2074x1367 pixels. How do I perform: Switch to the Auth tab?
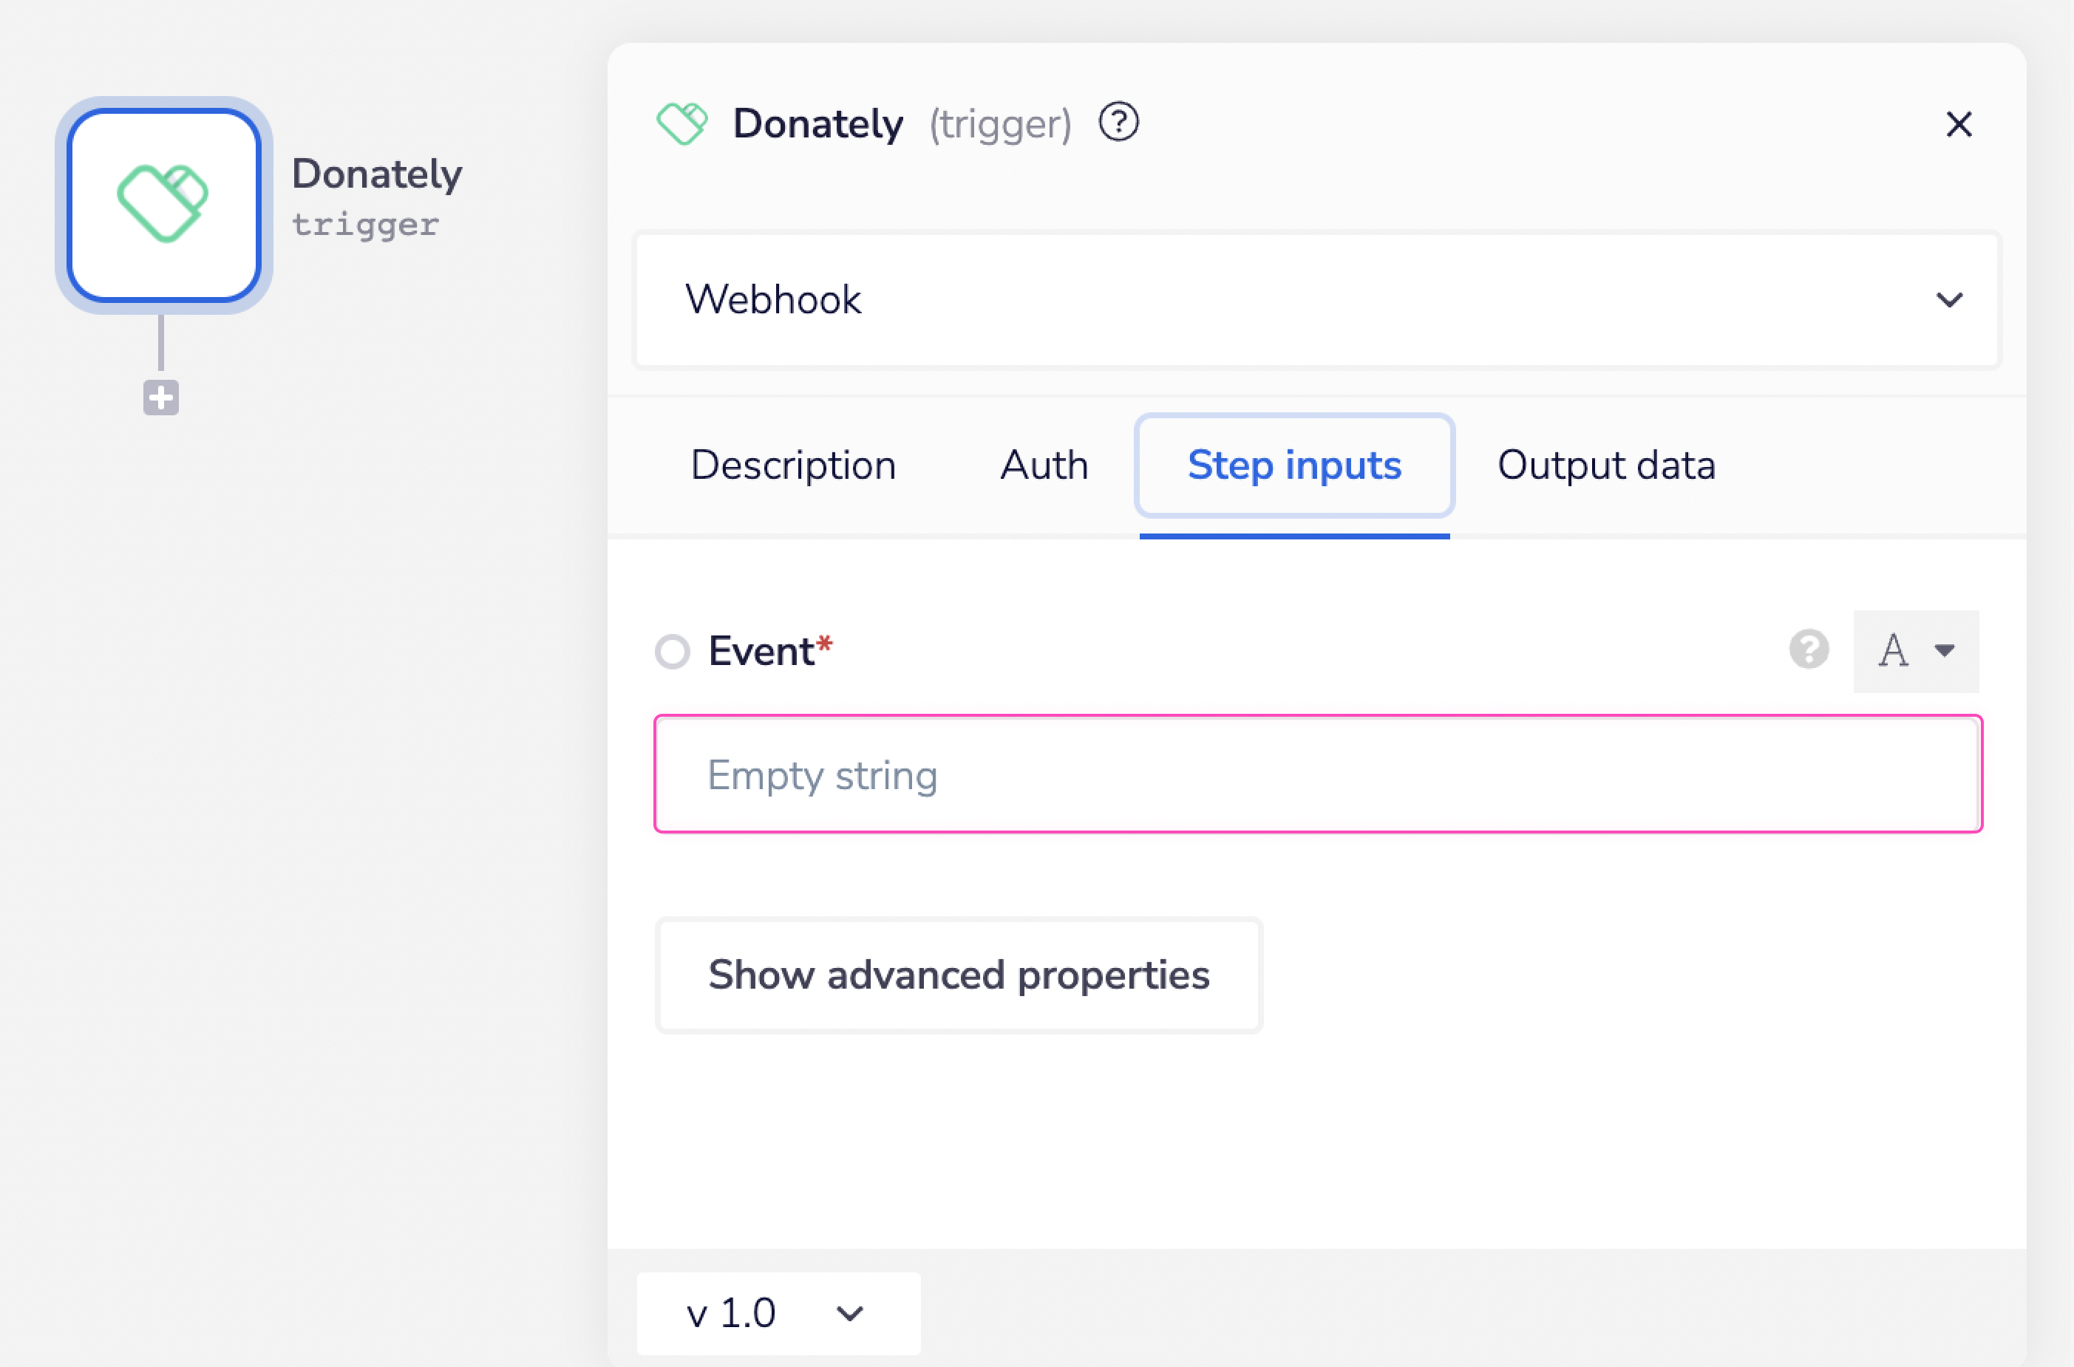point(1044,465)
